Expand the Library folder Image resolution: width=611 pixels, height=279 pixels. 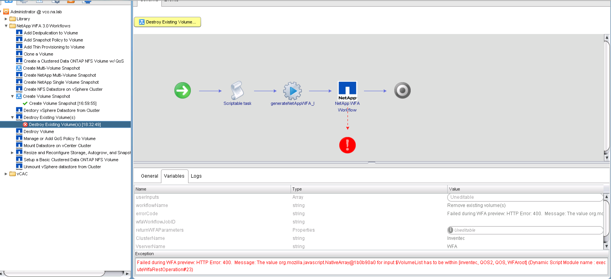pos(6,19)
